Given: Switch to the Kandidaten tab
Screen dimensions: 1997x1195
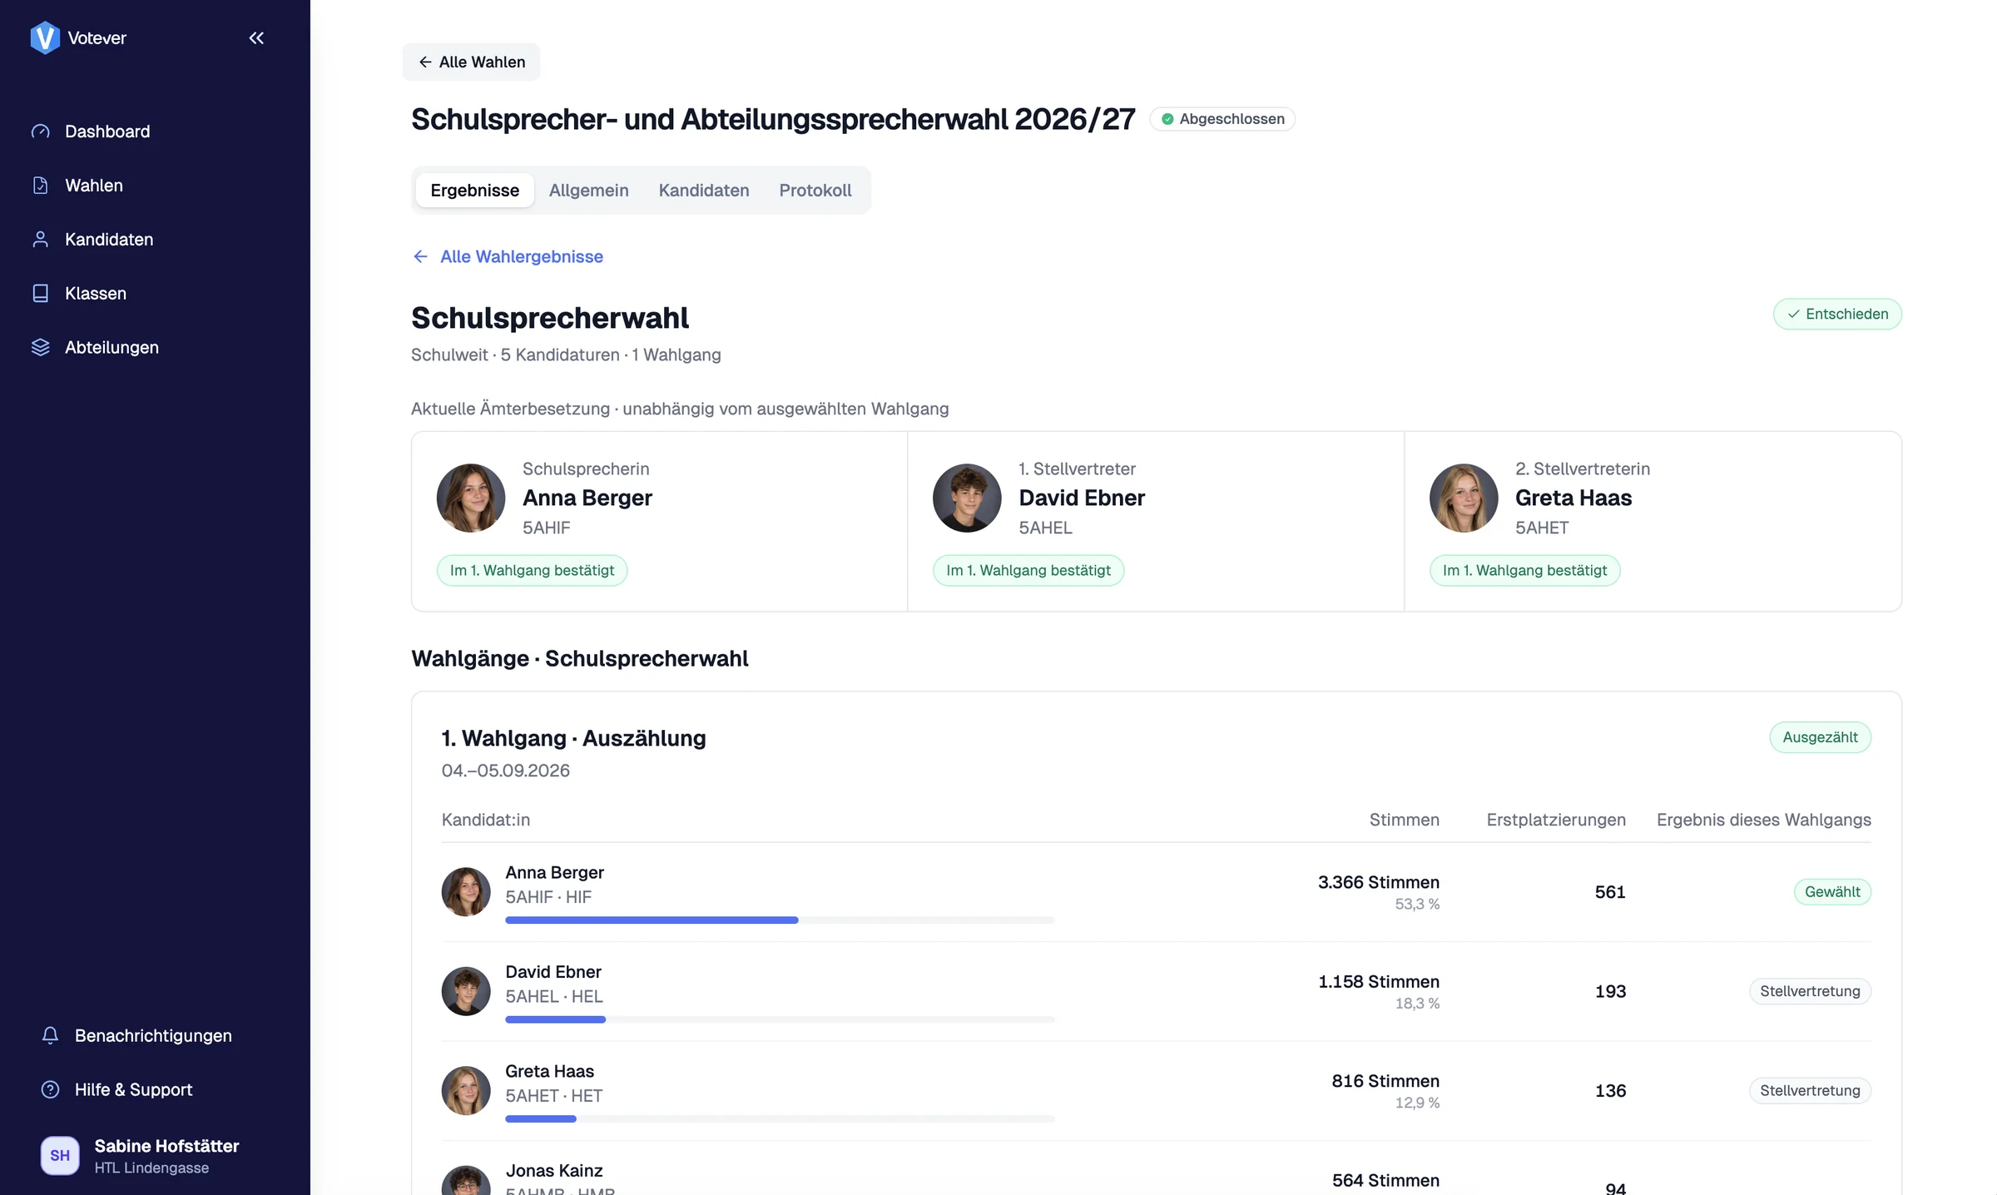Looking at the screenshot, I should pyautogui.click(x=704, y=191).
